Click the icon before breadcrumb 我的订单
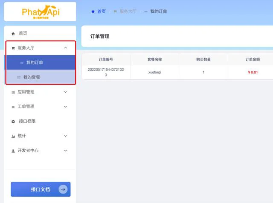273x203 pixels. tap(146, 12)
